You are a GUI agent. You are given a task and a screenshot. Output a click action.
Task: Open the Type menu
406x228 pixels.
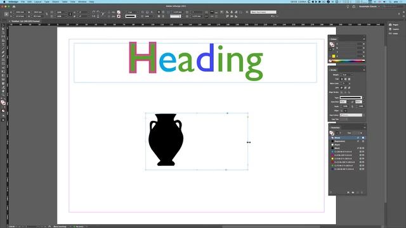click(46, 2)
